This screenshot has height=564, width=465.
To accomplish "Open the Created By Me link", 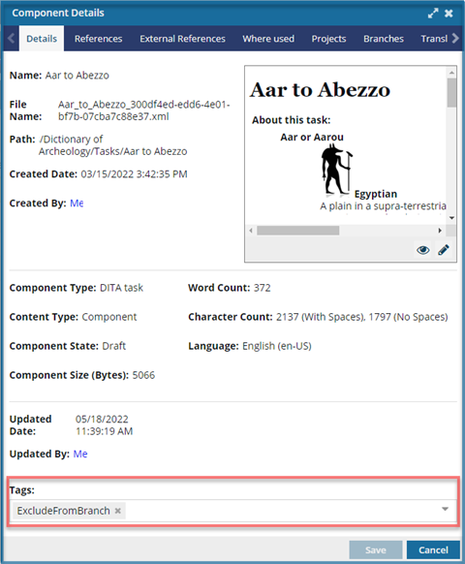I will pos(77,204).
